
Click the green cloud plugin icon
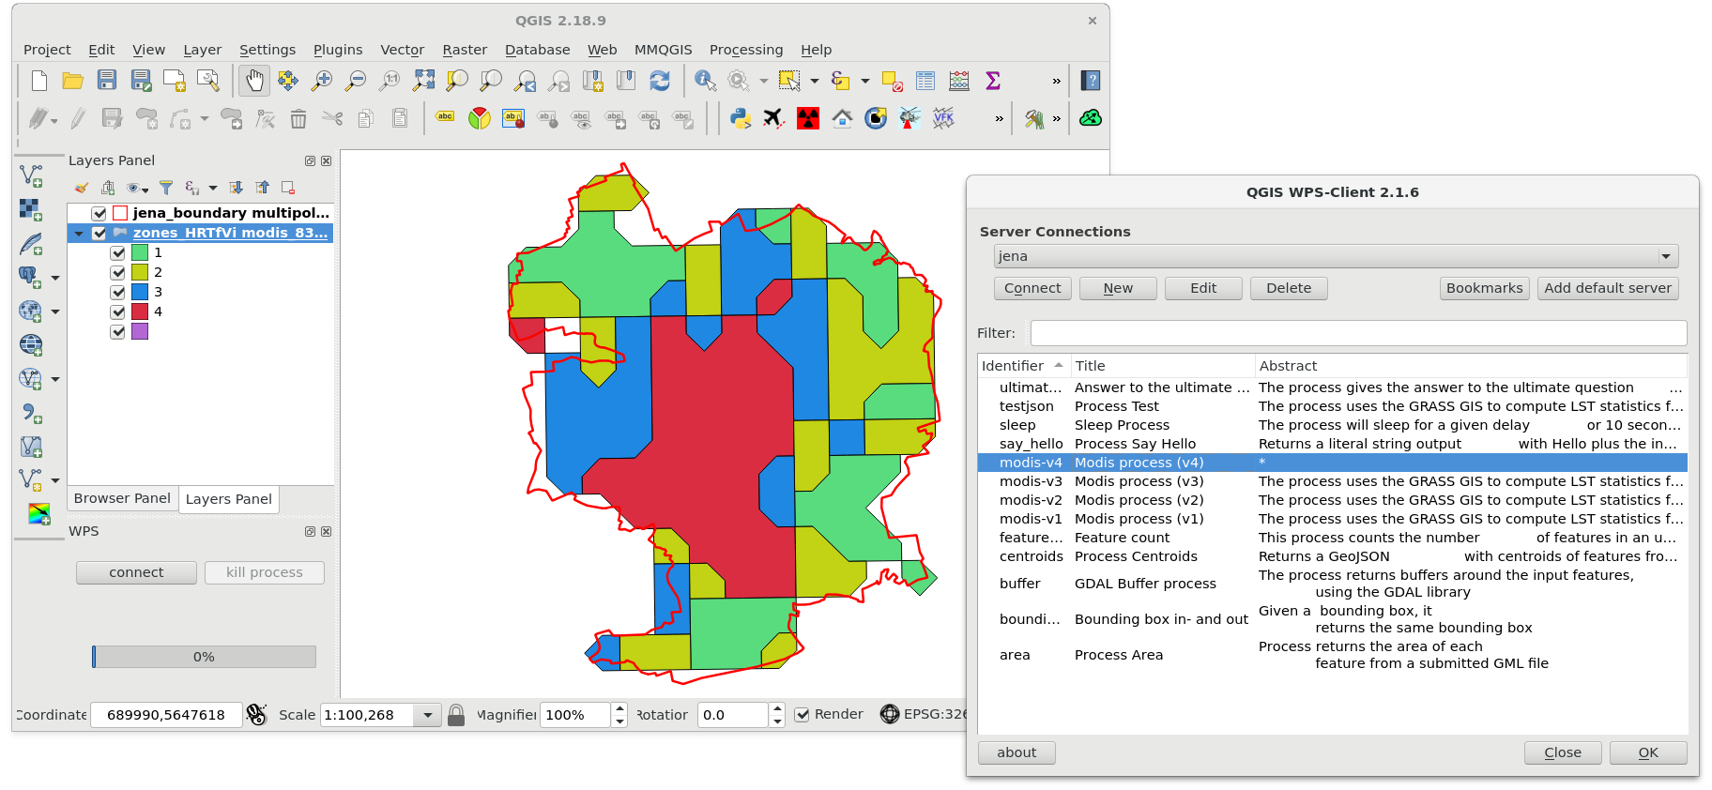tap(1091, 118)
